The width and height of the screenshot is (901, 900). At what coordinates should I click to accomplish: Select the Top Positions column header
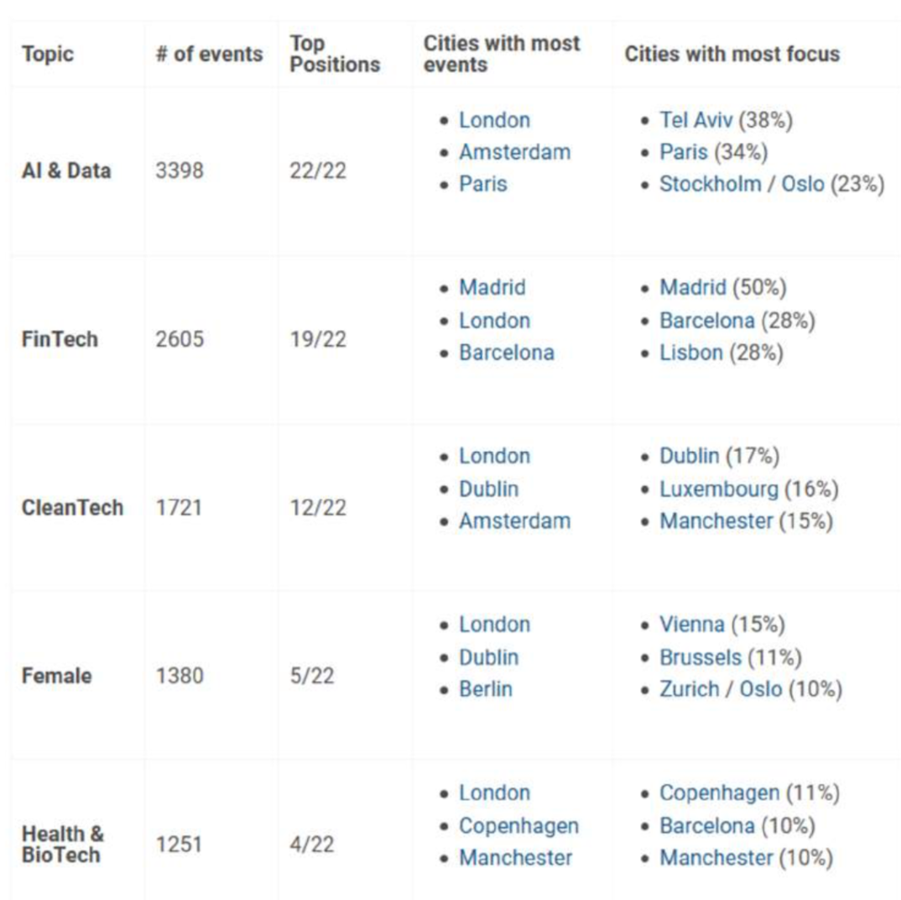point(334,55)
